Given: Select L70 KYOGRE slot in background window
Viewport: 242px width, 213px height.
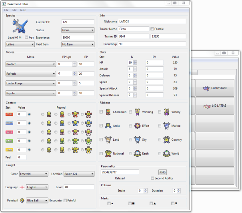Looking at the screenshot, I should [215, 88].
